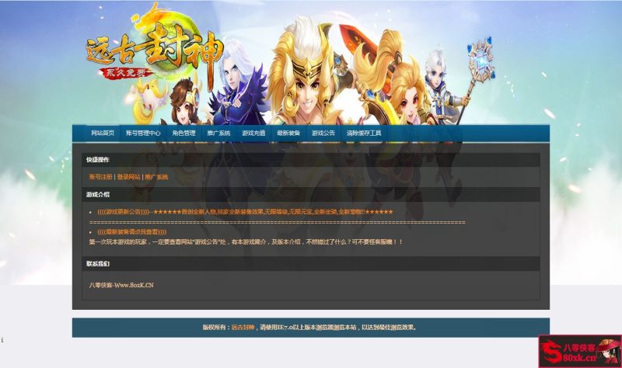Click the first-time player notice paragraph
This screenshot has height=368, width=622.
pos(246,241)
